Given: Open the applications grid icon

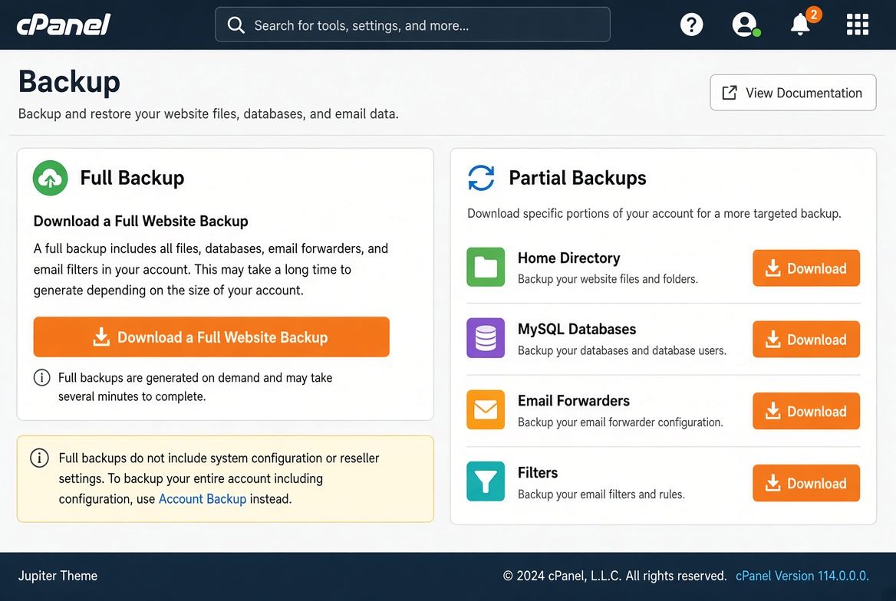Looking at the screenshot, I should pyautogui.click(x=857, y=25).
